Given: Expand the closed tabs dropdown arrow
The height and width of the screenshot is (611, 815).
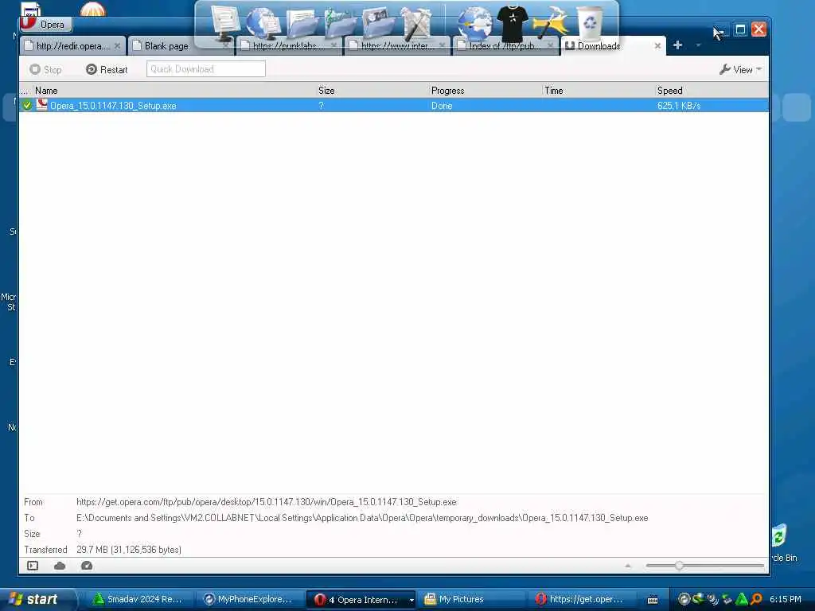Looking at the screenshot, I should click(x=698, y=45).
